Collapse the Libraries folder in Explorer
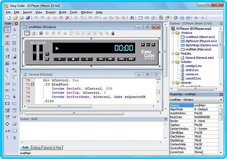227x159 pixels. point(173,82)
